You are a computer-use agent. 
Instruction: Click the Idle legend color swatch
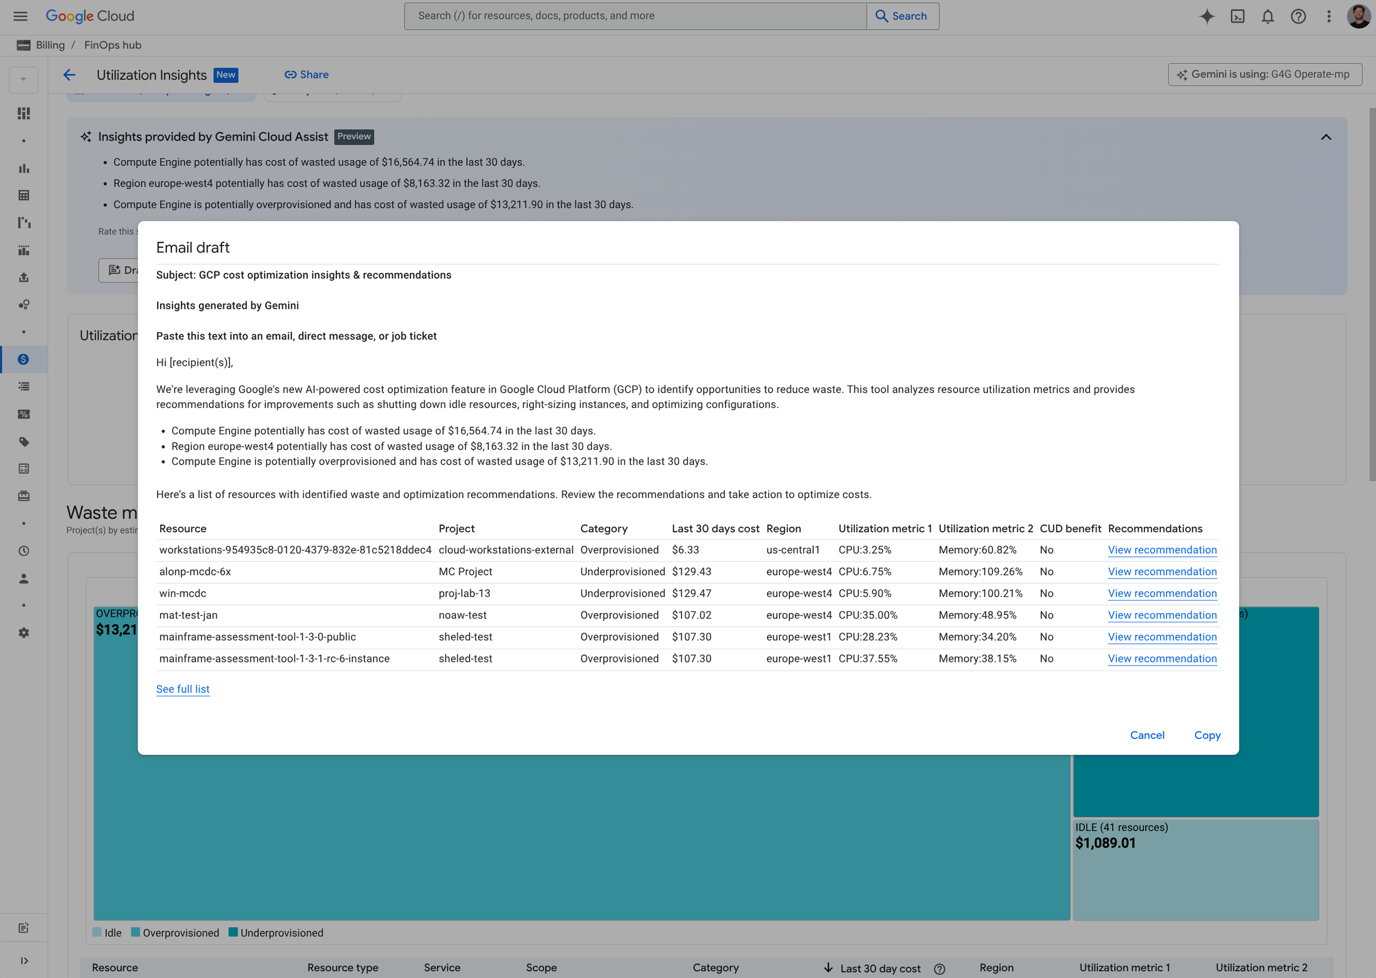tap(97, 932)
